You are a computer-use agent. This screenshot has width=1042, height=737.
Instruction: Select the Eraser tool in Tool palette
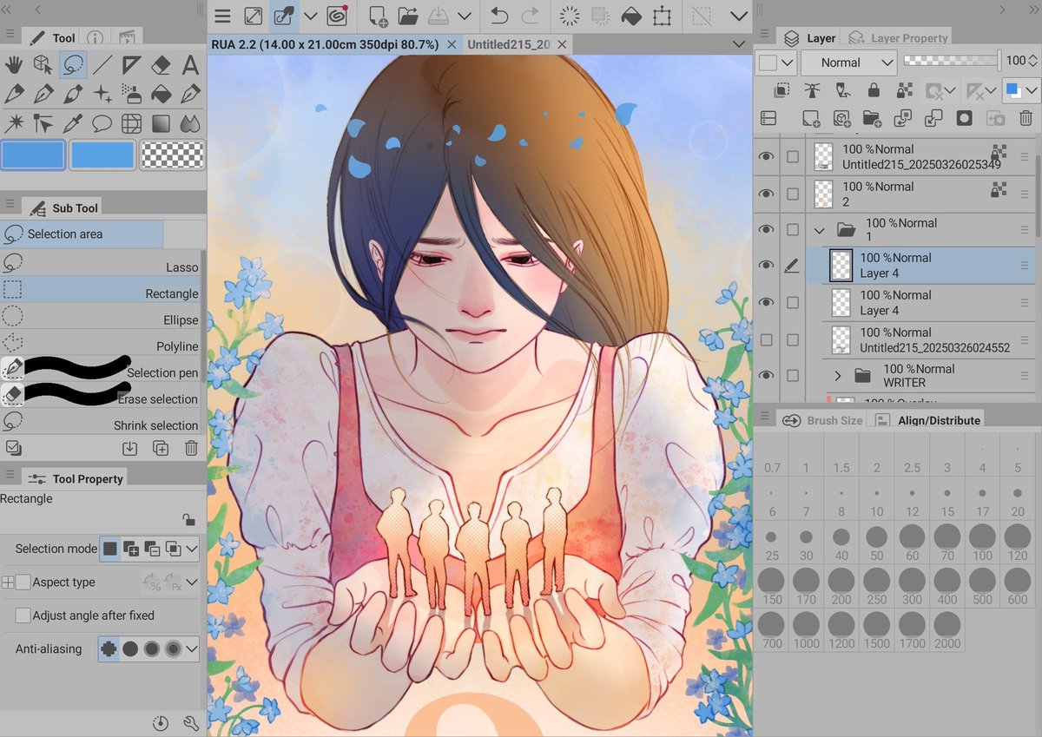(x=161, y=64)
